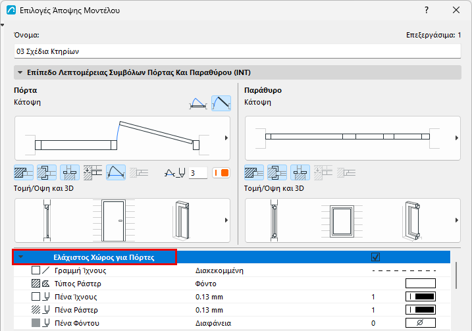
Task: Open the door floor plan preview arrow
Action: (226, 138)
